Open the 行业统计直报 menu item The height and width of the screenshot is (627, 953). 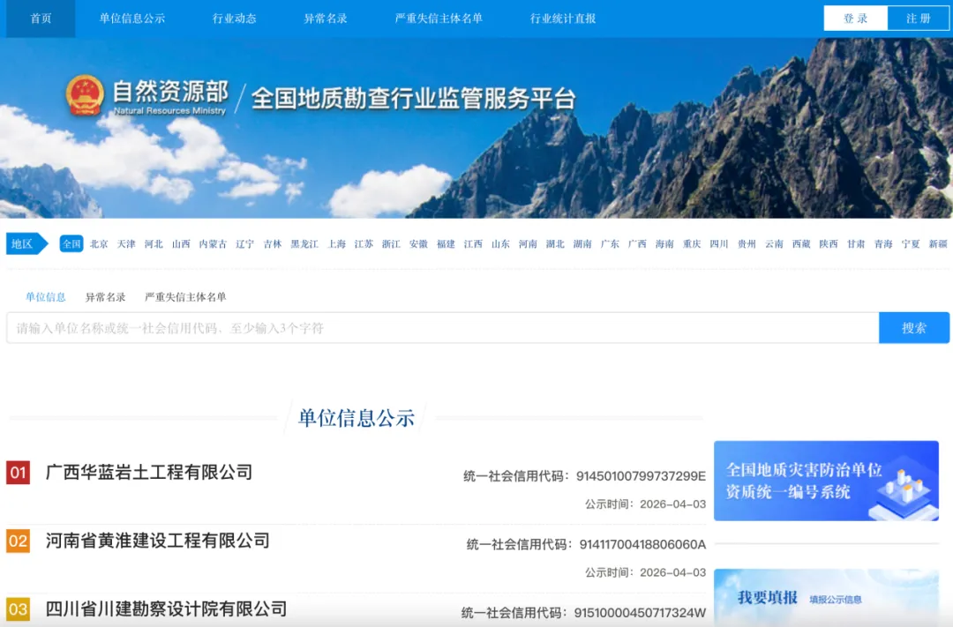(x=563, y=19)
